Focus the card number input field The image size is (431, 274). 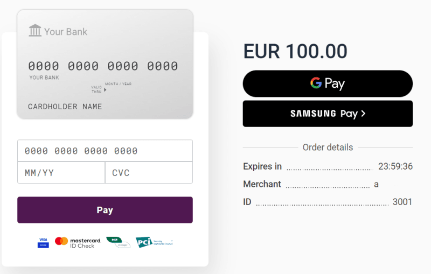click(x=105, y=151)
